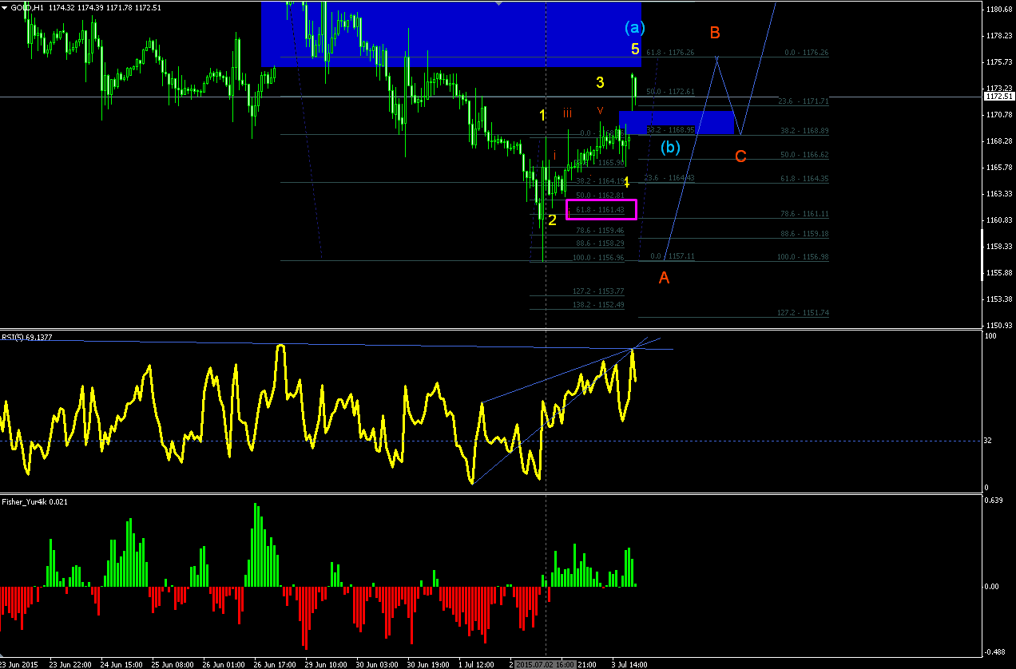
Task: Select the GOLD,H1 chart title text
Action: pos(21,7)
